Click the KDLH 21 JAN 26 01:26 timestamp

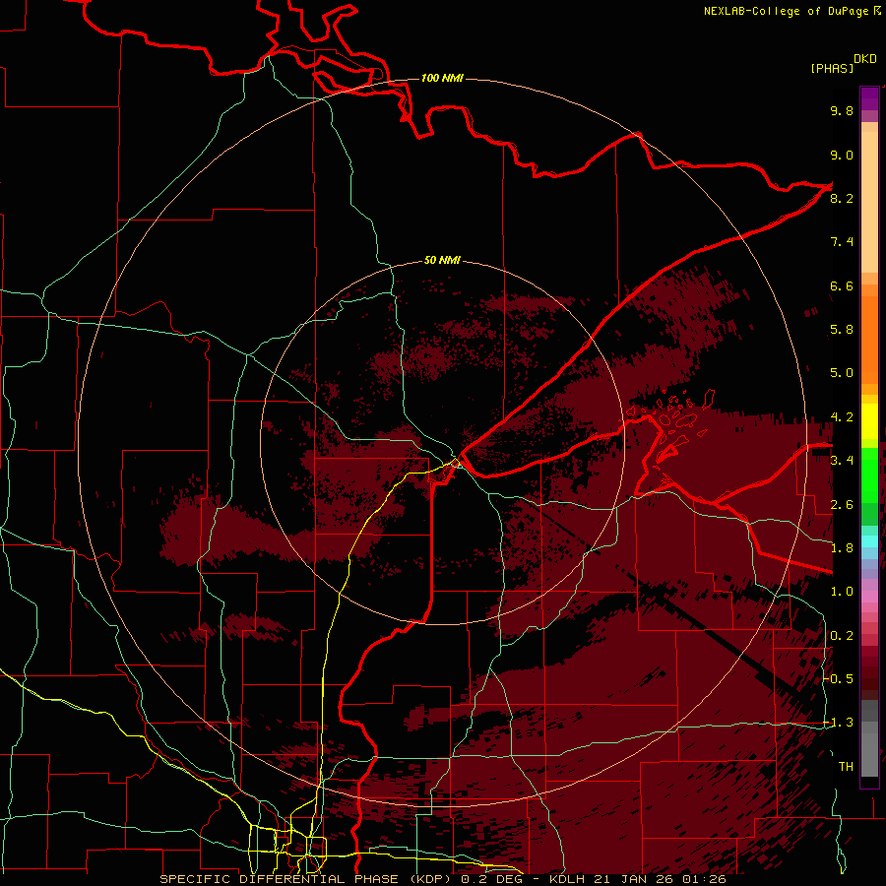point(637,879)
